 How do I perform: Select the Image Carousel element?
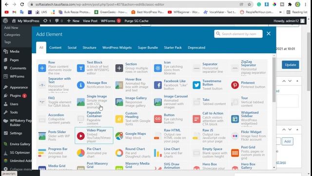click(x=171, y=102)
